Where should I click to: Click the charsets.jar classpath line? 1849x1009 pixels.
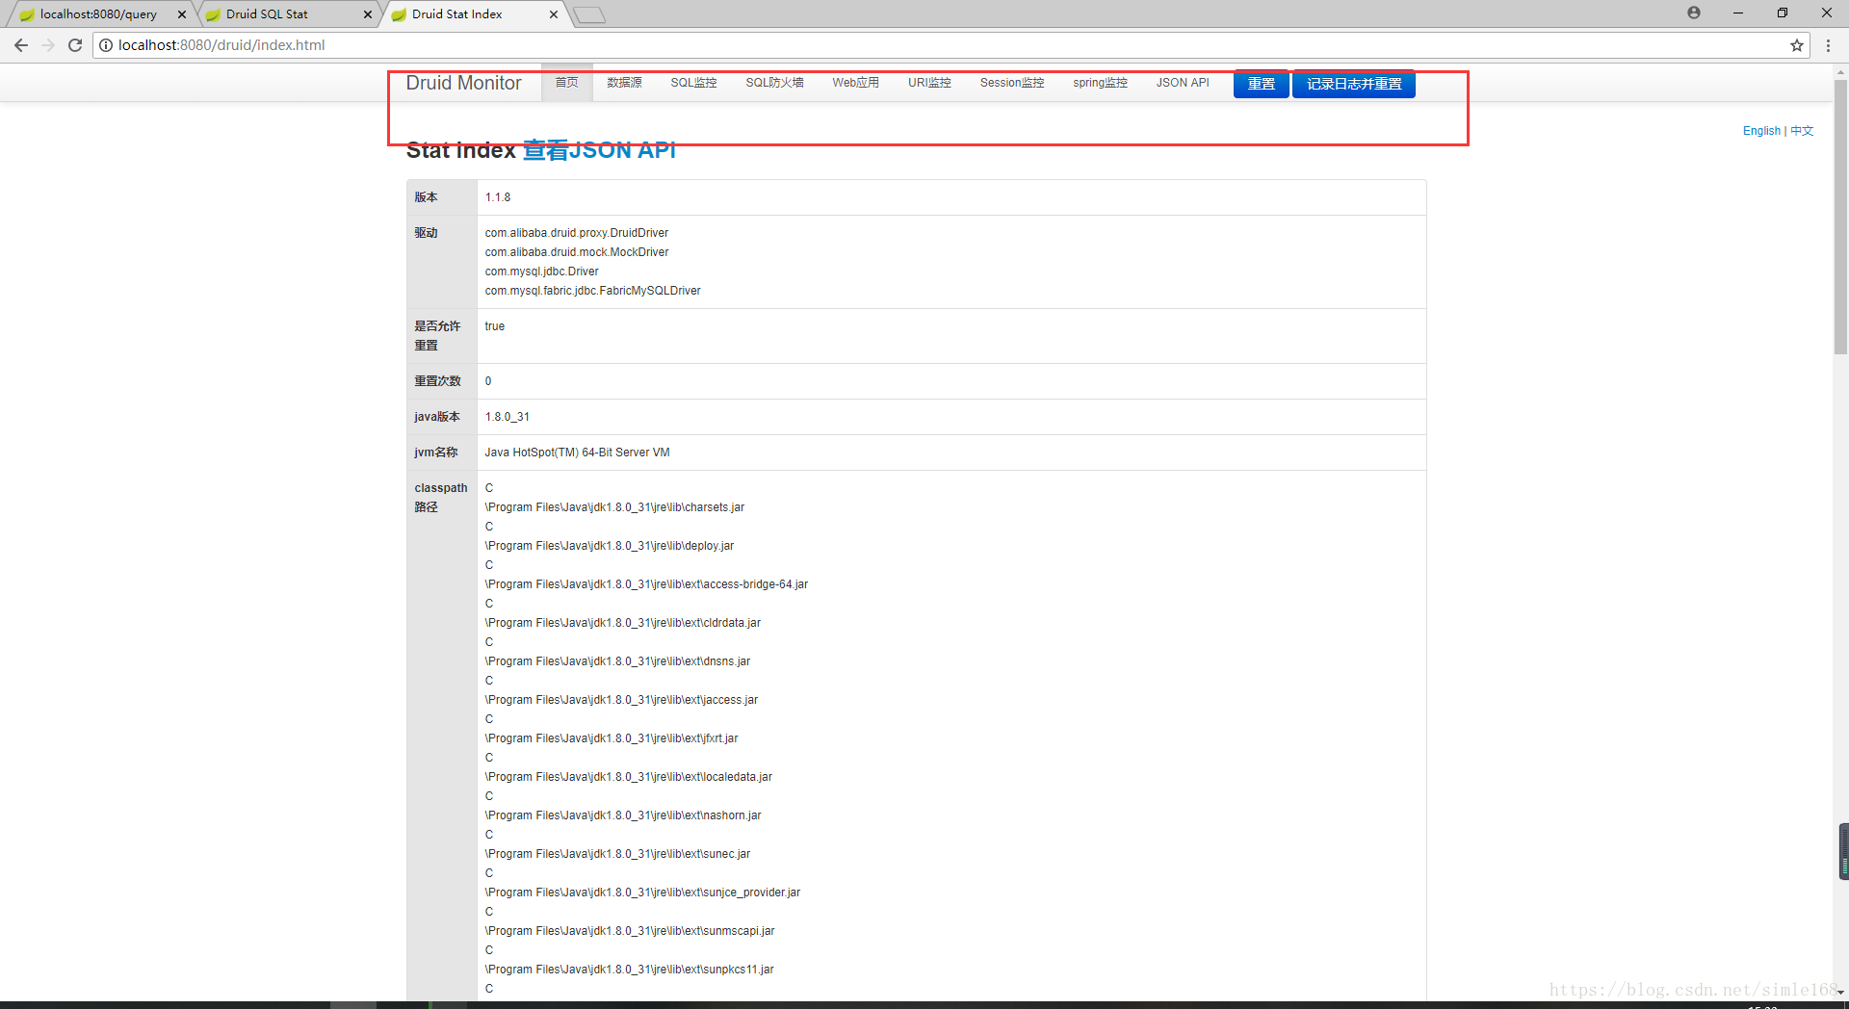coord(614,507)
